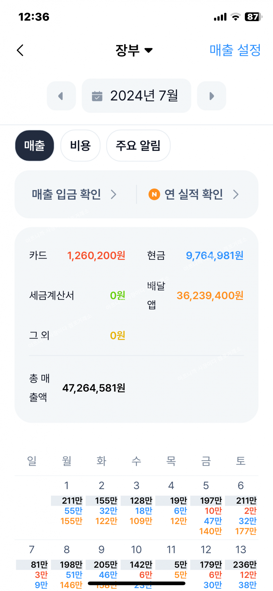Tap the back arrow icon

point(20,50)
